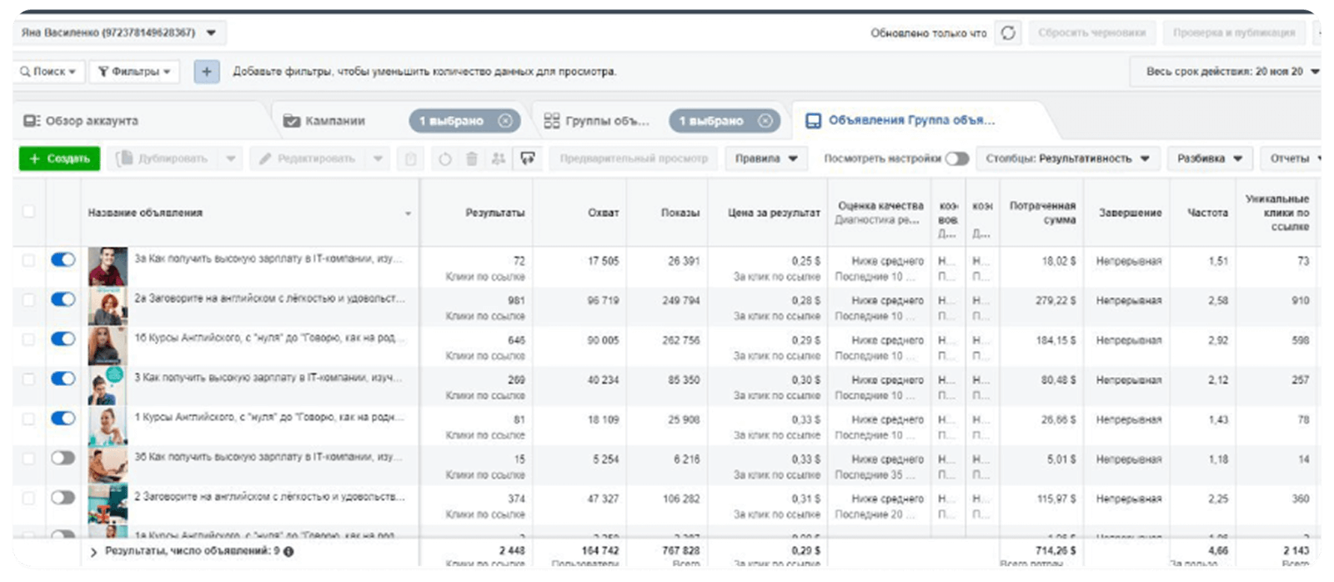Viewport: 1334px width, 582px height.
Task: Sort by 'Потраченная сумма' column header
Action: 1042,213
